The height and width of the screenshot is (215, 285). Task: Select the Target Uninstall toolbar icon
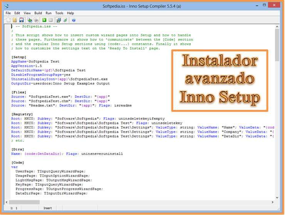[x=65, y=20]
